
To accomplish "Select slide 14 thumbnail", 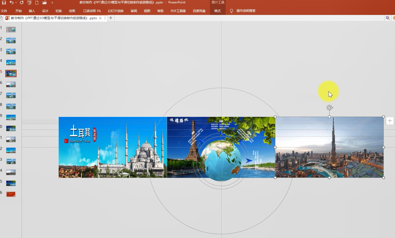I will (11, 172).
